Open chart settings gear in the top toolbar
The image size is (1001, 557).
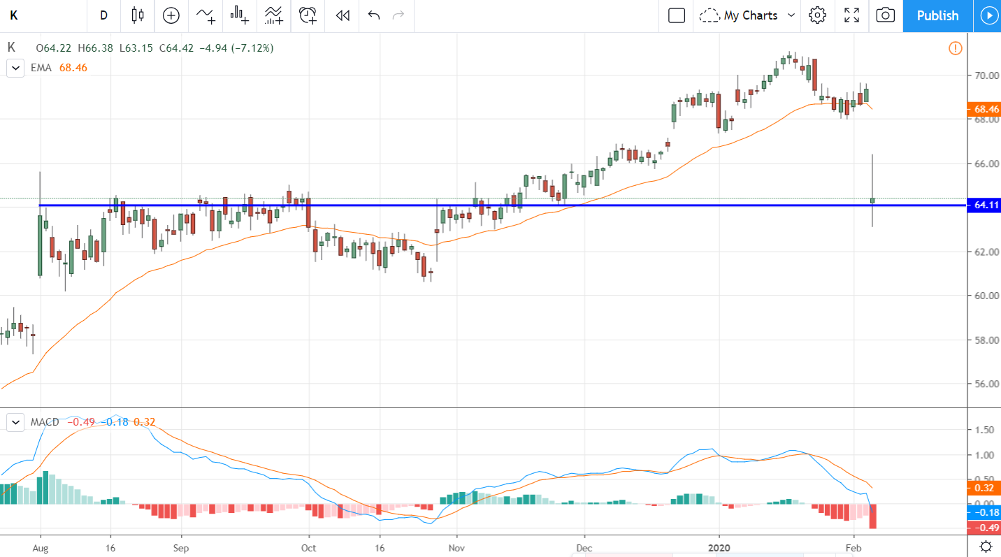[817, 15]
